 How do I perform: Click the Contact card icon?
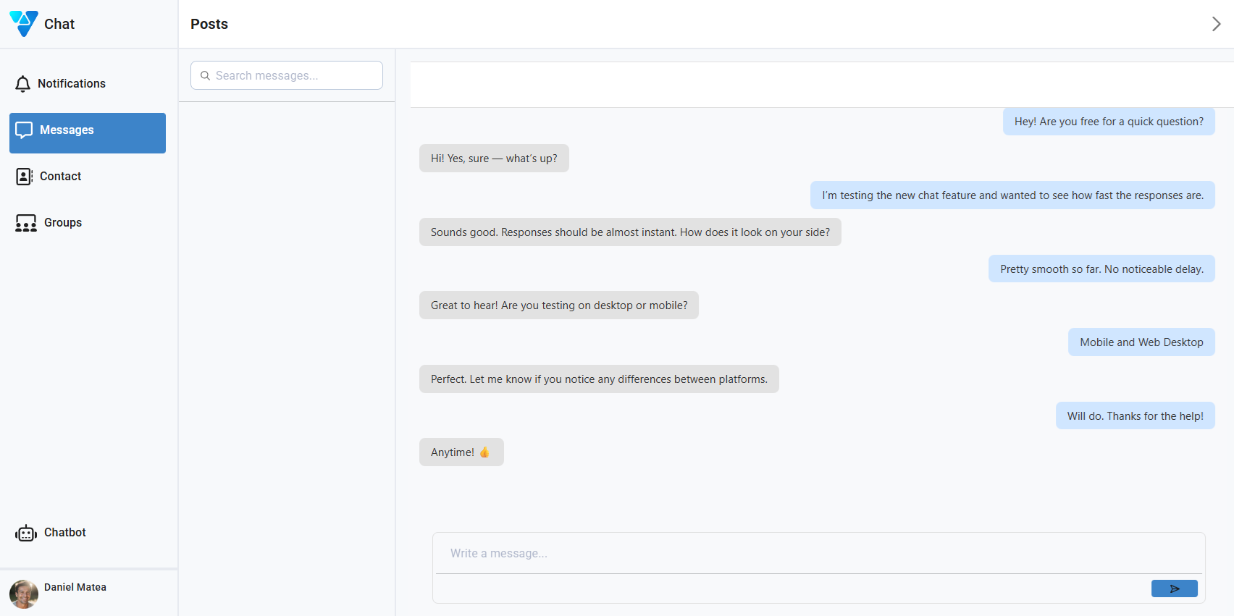coord(24,177)
